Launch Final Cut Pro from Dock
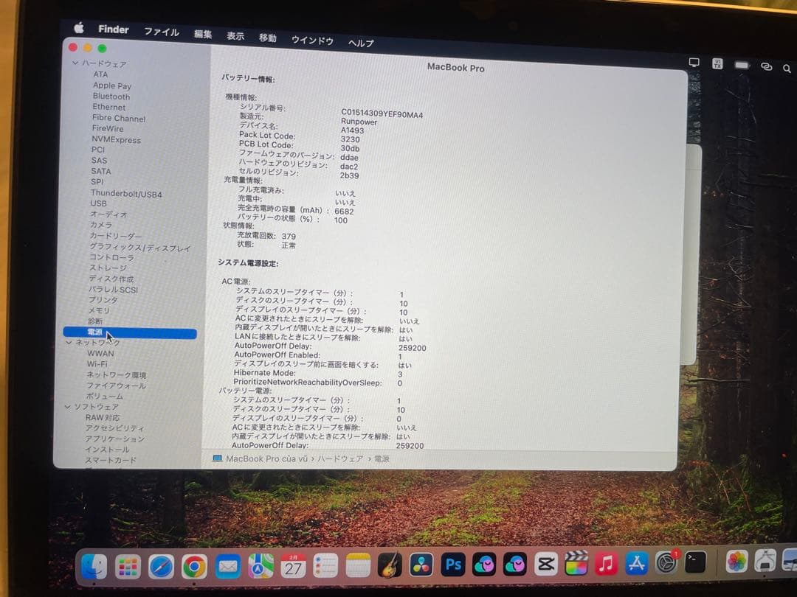The image size is (797, 597). point(576,563)
